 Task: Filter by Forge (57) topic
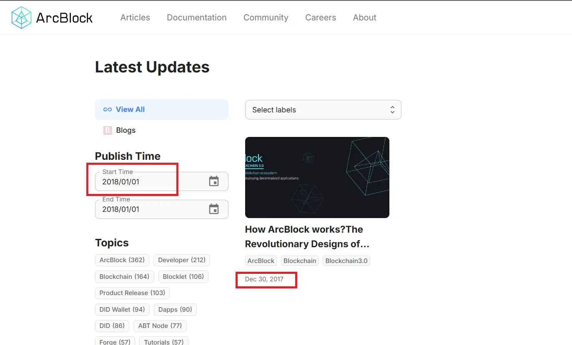tap(115, 342)
